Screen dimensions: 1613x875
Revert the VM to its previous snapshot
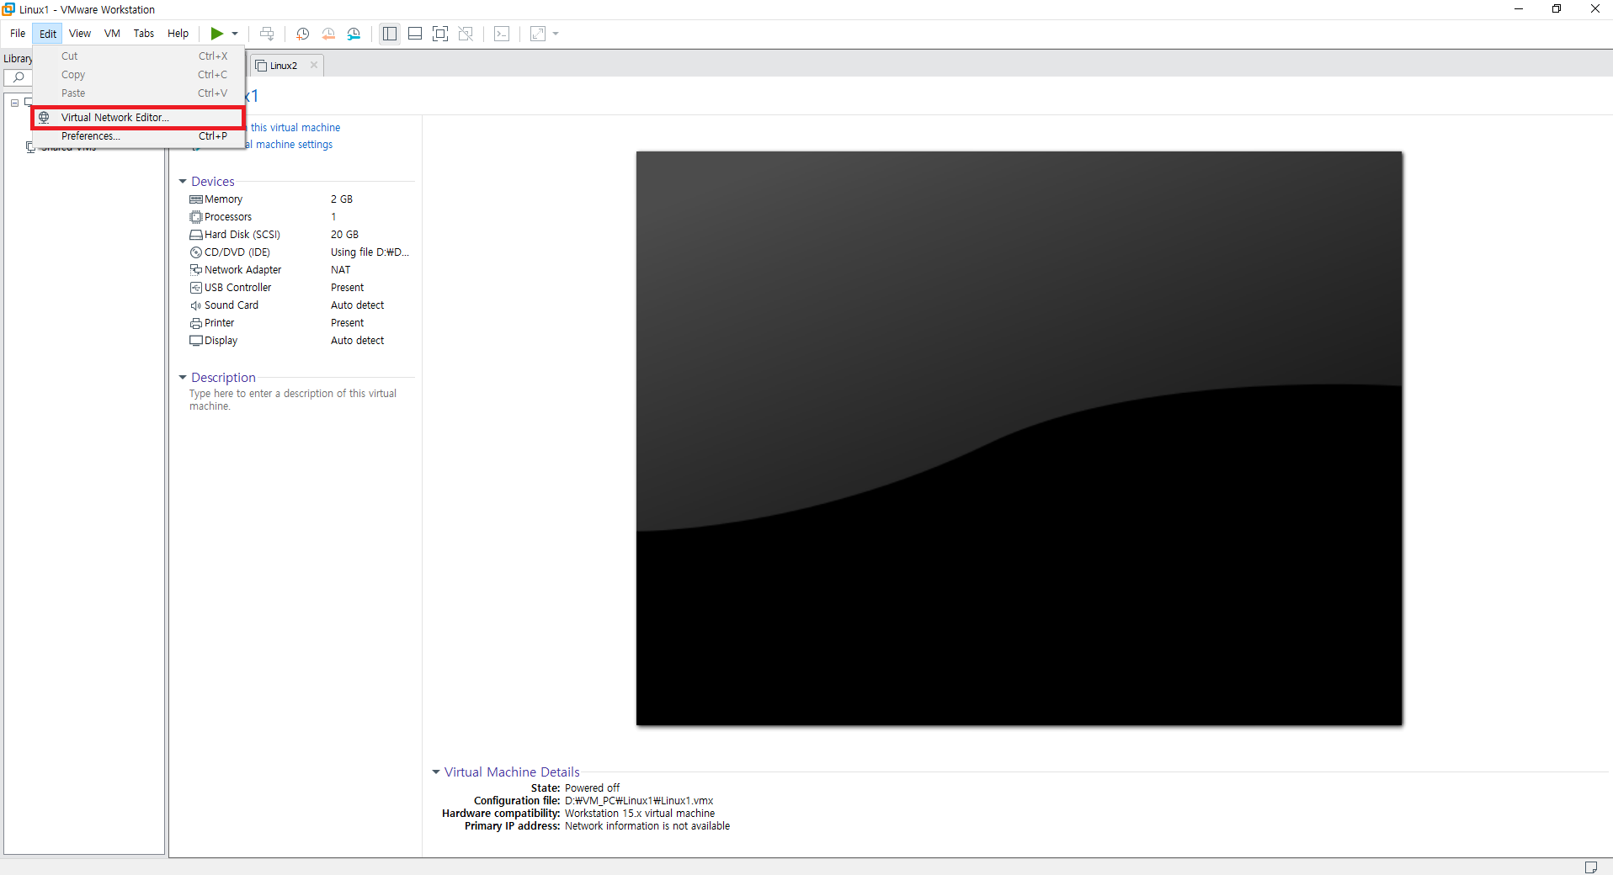tap(328, 34)
